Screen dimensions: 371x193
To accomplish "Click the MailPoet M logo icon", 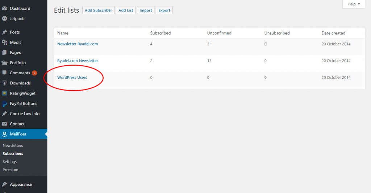I will point(4,134).
